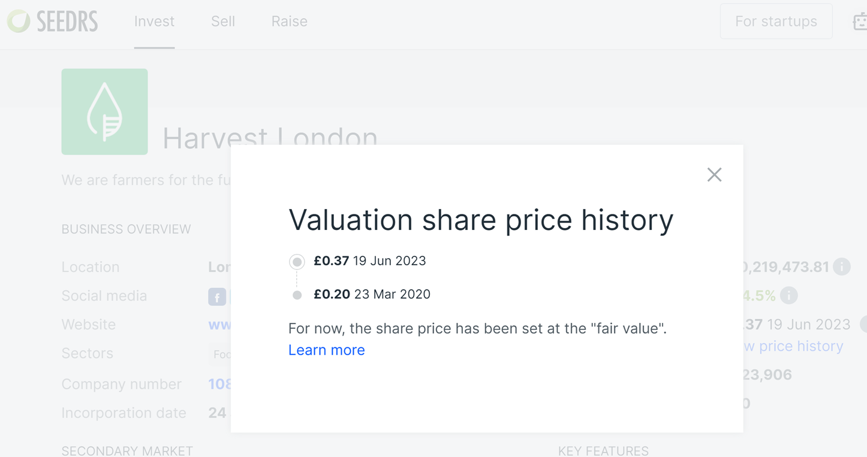The width and height of the screenshot is (867, 457).
Task: Click the robot icon right of For startups
Action: point(860,22)
